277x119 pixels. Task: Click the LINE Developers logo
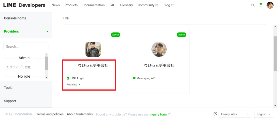coord(24,5)
